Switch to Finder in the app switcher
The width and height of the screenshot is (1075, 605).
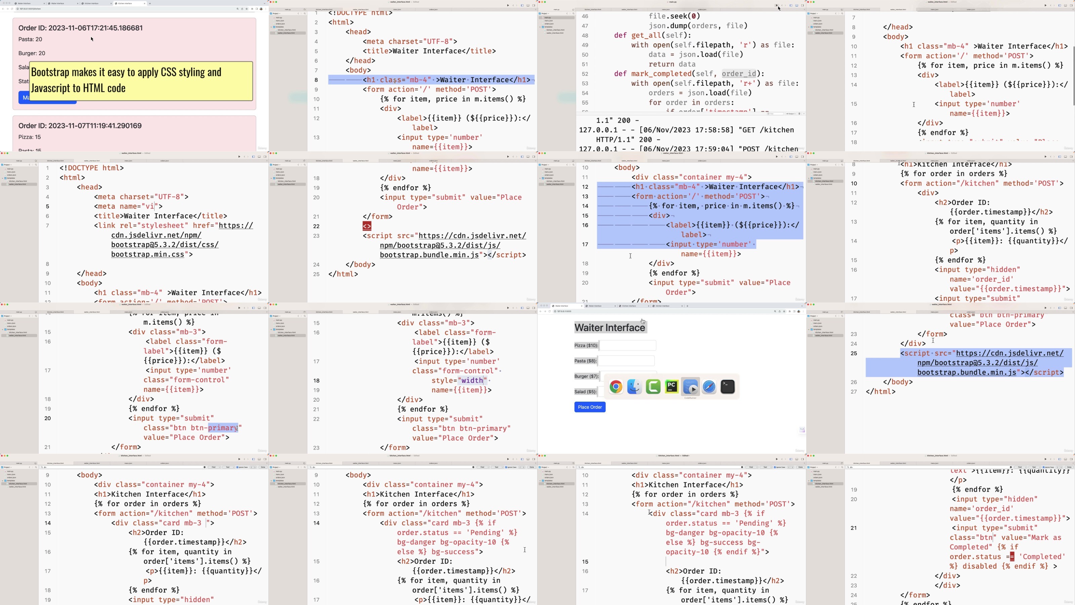[x=634, y=387]
